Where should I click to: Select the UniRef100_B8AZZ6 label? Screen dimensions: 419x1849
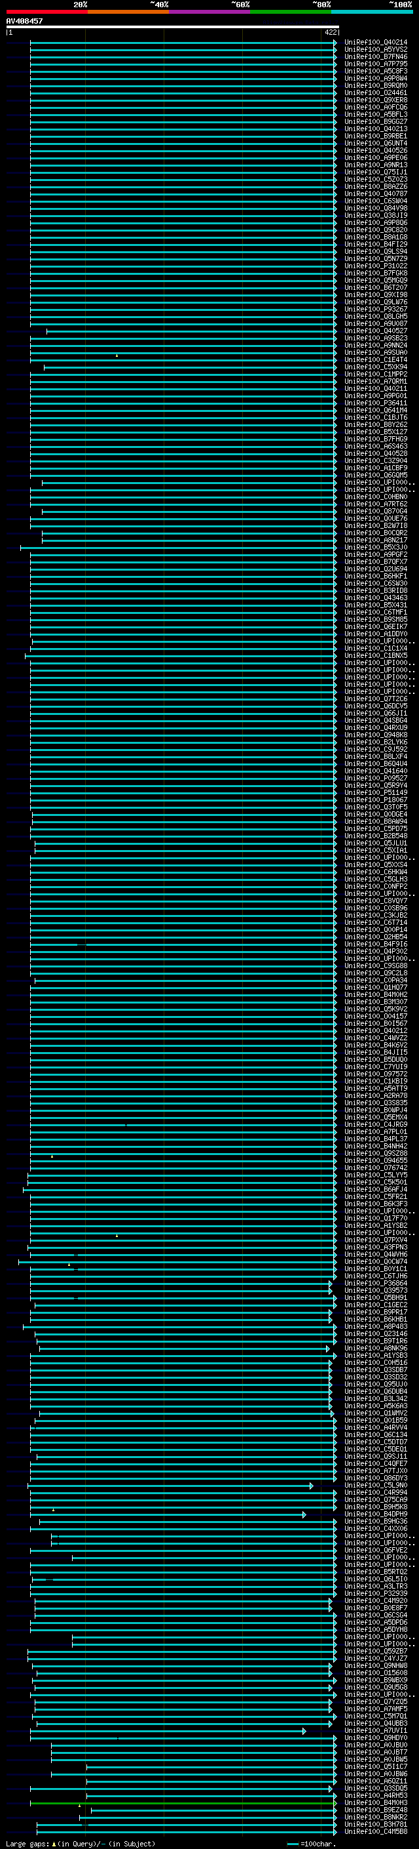375,187
